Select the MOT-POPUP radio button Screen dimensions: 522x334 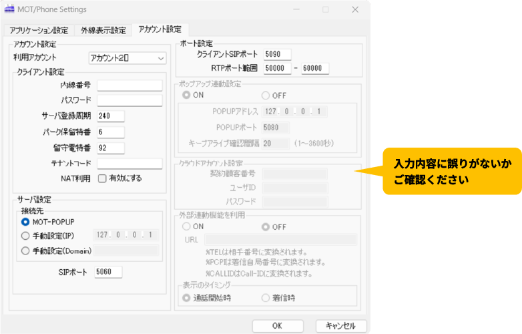point(25,222)
